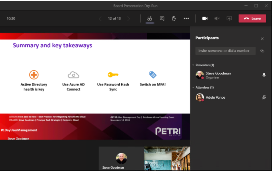Toggle the camera on or off
Screen dimensions: 272x171
tap(205, 18)
